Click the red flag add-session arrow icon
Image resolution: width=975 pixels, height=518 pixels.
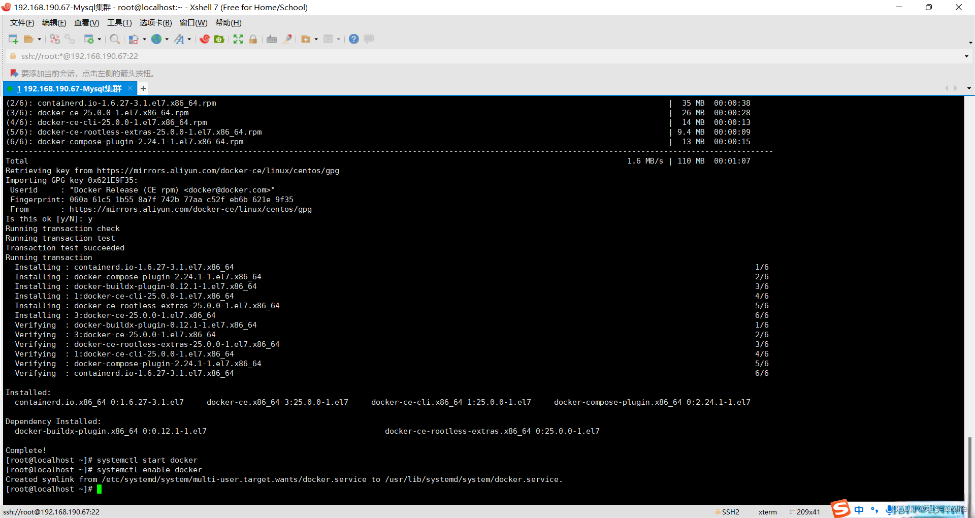14,74
